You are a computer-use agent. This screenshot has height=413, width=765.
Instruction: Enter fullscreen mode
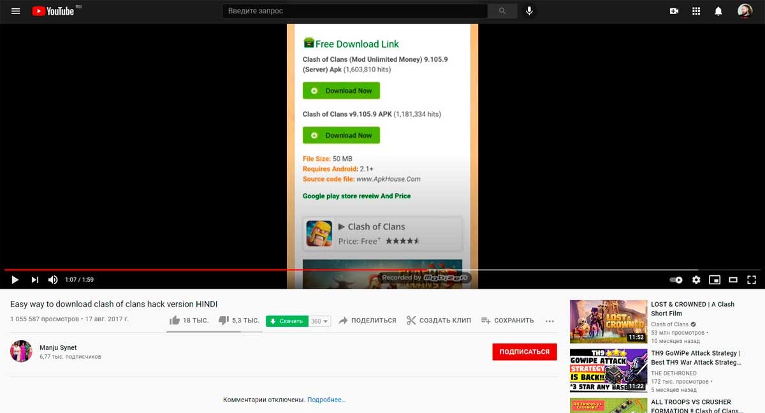[x=752, y=279]
